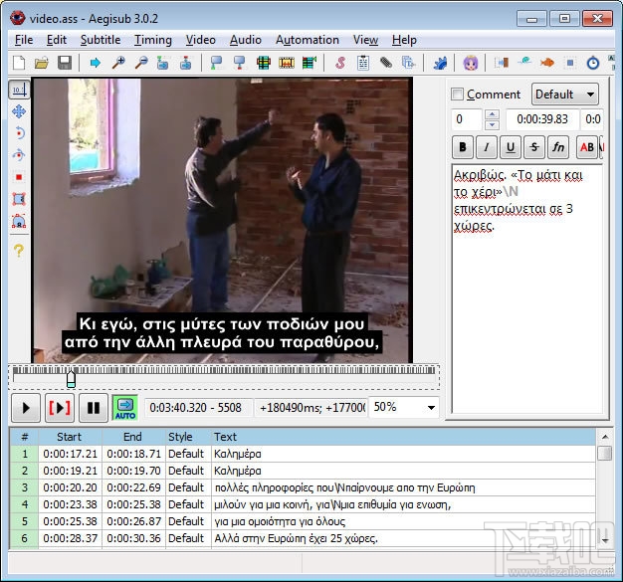Viewport: 623px width, 582px height.
Task: Select subtitle row 3 in grid
Action: 302,487
